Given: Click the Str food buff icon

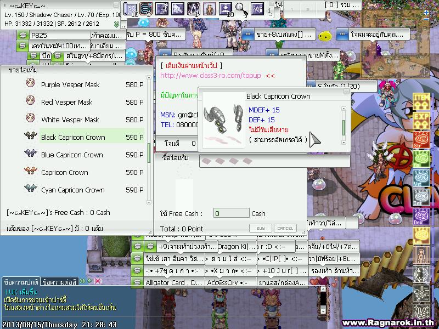Looking at the screenshot, I should pos(421,140).
